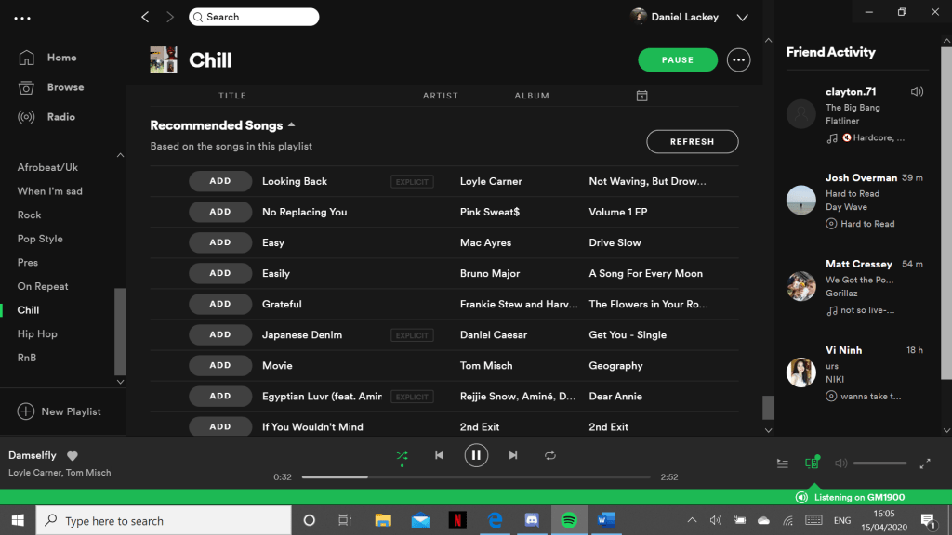952x535 pixels.
Task: Go to Browse in the sidebar
Action: coord(65,87)
